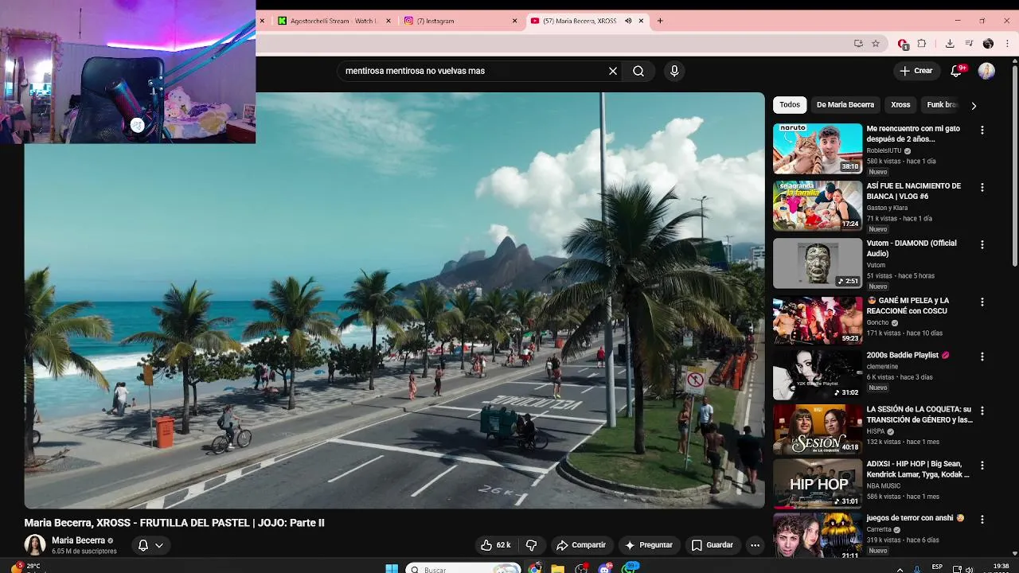This screenshot has height=573, width=1019.
Task: Open the browser profile avatar
Action: [x=988, y=44]
